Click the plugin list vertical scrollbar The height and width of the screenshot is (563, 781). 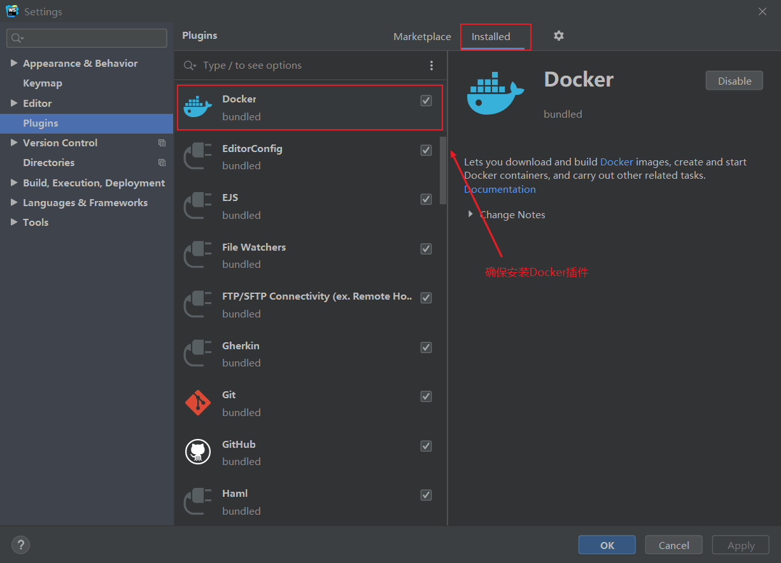tap(443, 170)
